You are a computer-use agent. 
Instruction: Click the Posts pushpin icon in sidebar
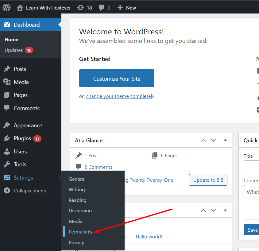point(7,69)
